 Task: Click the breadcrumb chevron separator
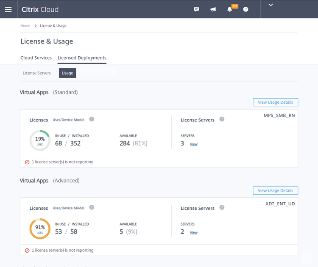tap(36, 26)
